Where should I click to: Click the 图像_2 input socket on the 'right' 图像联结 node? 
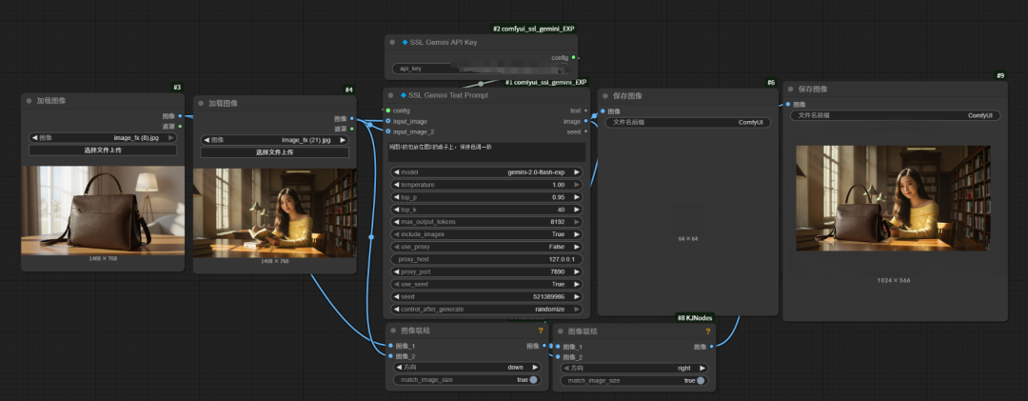click(x=558, y=357)
